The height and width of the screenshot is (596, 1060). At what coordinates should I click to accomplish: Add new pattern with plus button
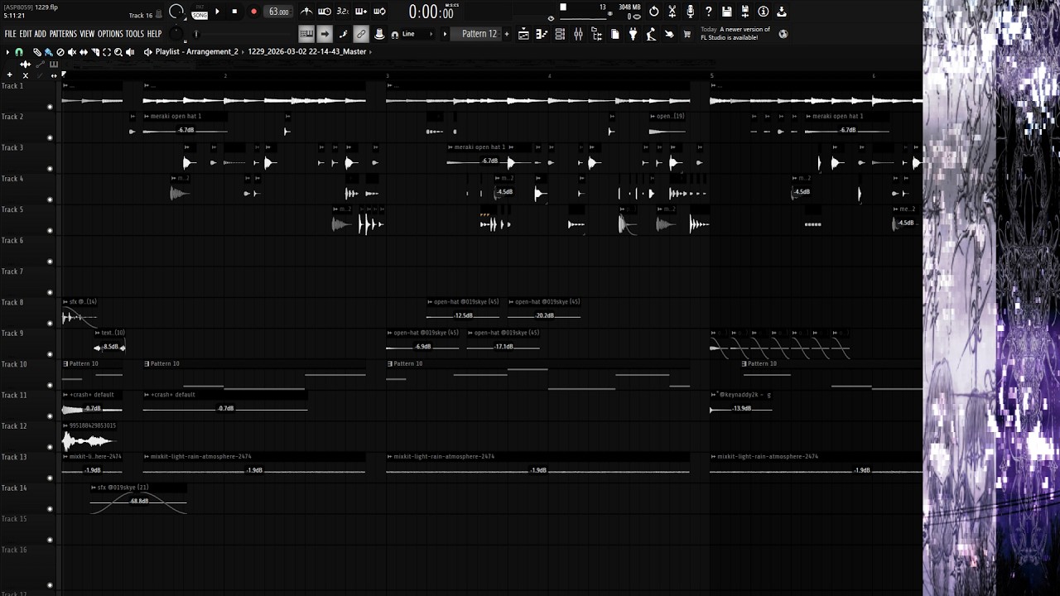(506, 34)
